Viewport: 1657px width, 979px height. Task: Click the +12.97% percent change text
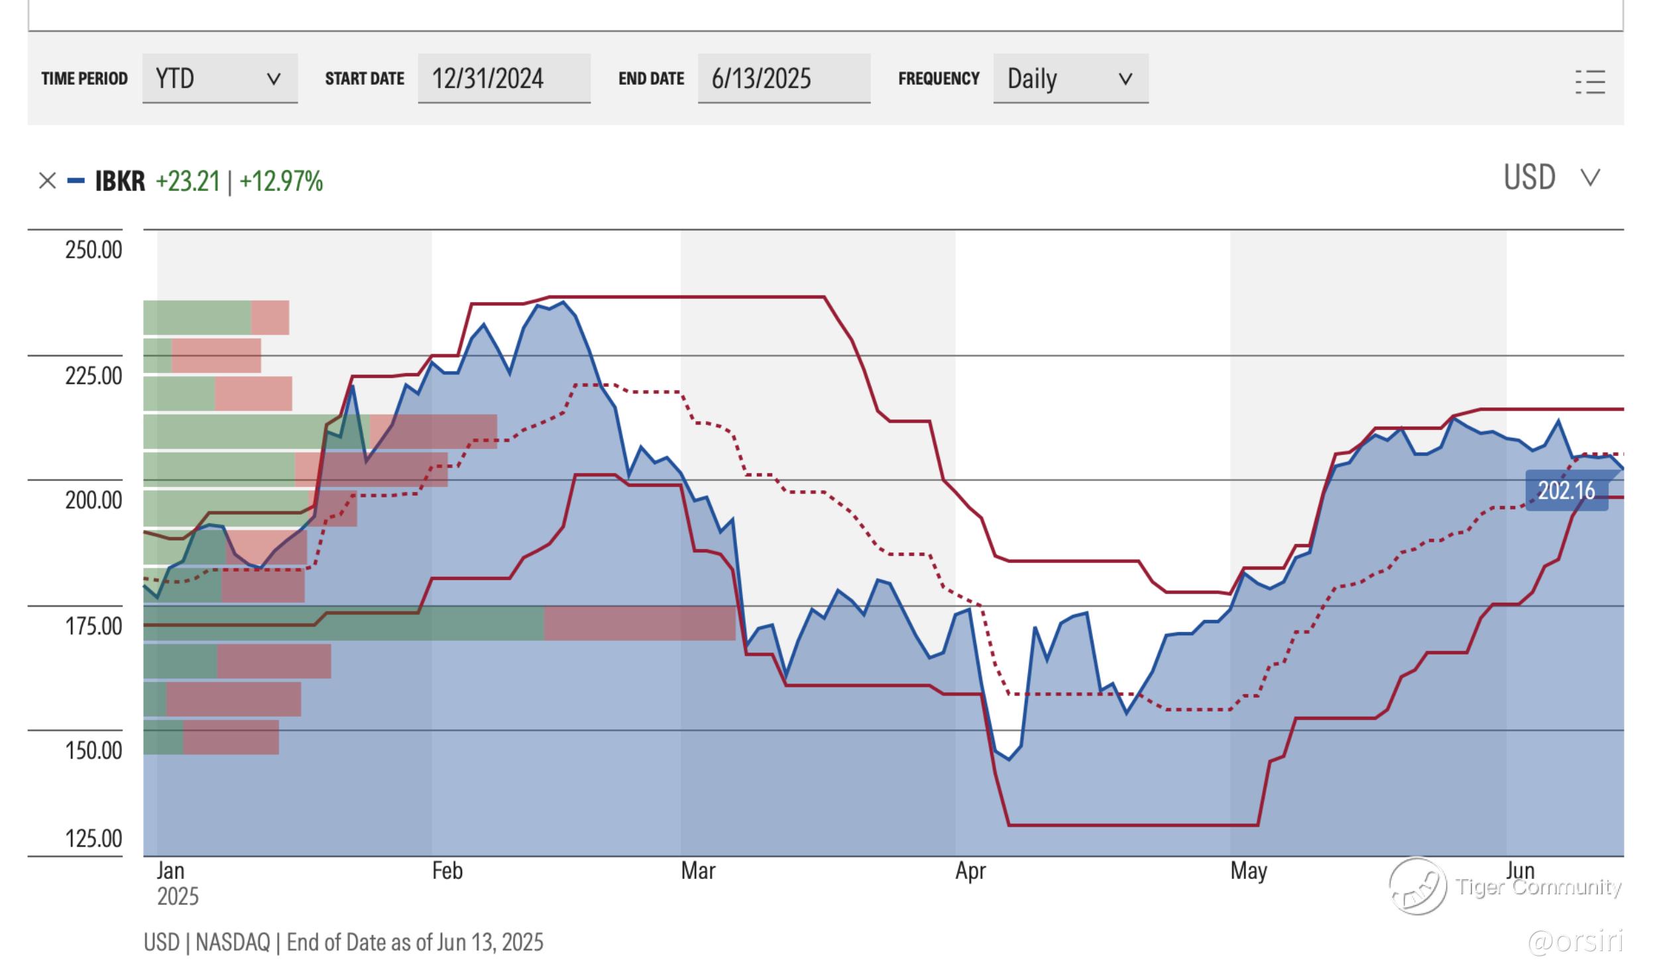point(281,181)
